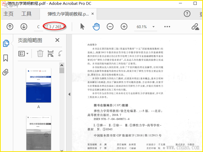
Task: Click the 图书在版编目(CIP)数据 heading
Action: click(111, 105)
